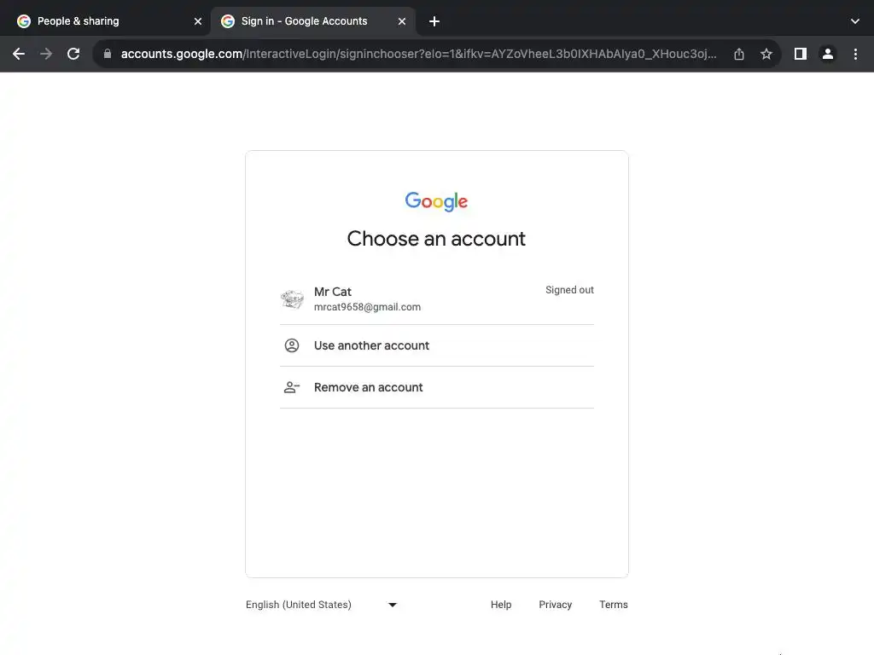The image size is (874, 655).
Task: Click the lock site info icon
Action: coord(108,54)
